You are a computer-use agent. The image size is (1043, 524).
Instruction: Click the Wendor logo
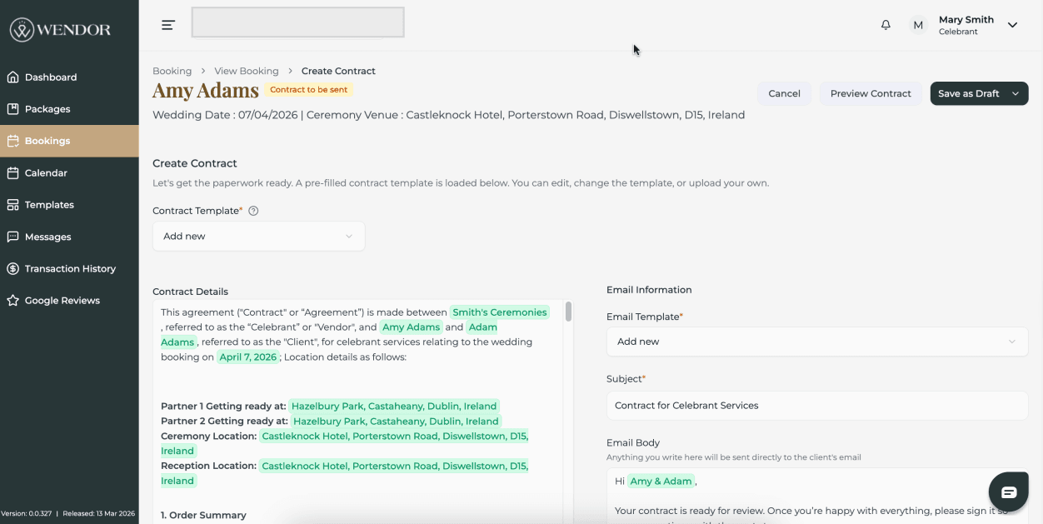58,29
